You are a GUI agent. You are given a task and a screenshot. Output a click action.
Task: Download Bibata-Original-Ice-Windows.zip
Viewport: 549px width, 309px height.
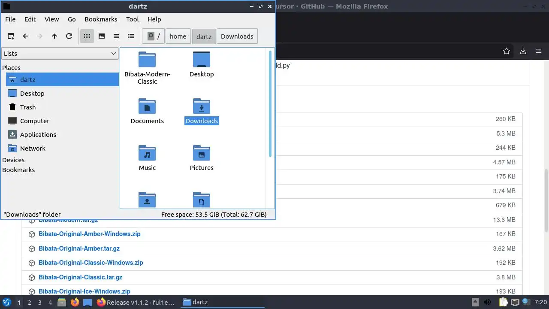click(x=84, y=291)
